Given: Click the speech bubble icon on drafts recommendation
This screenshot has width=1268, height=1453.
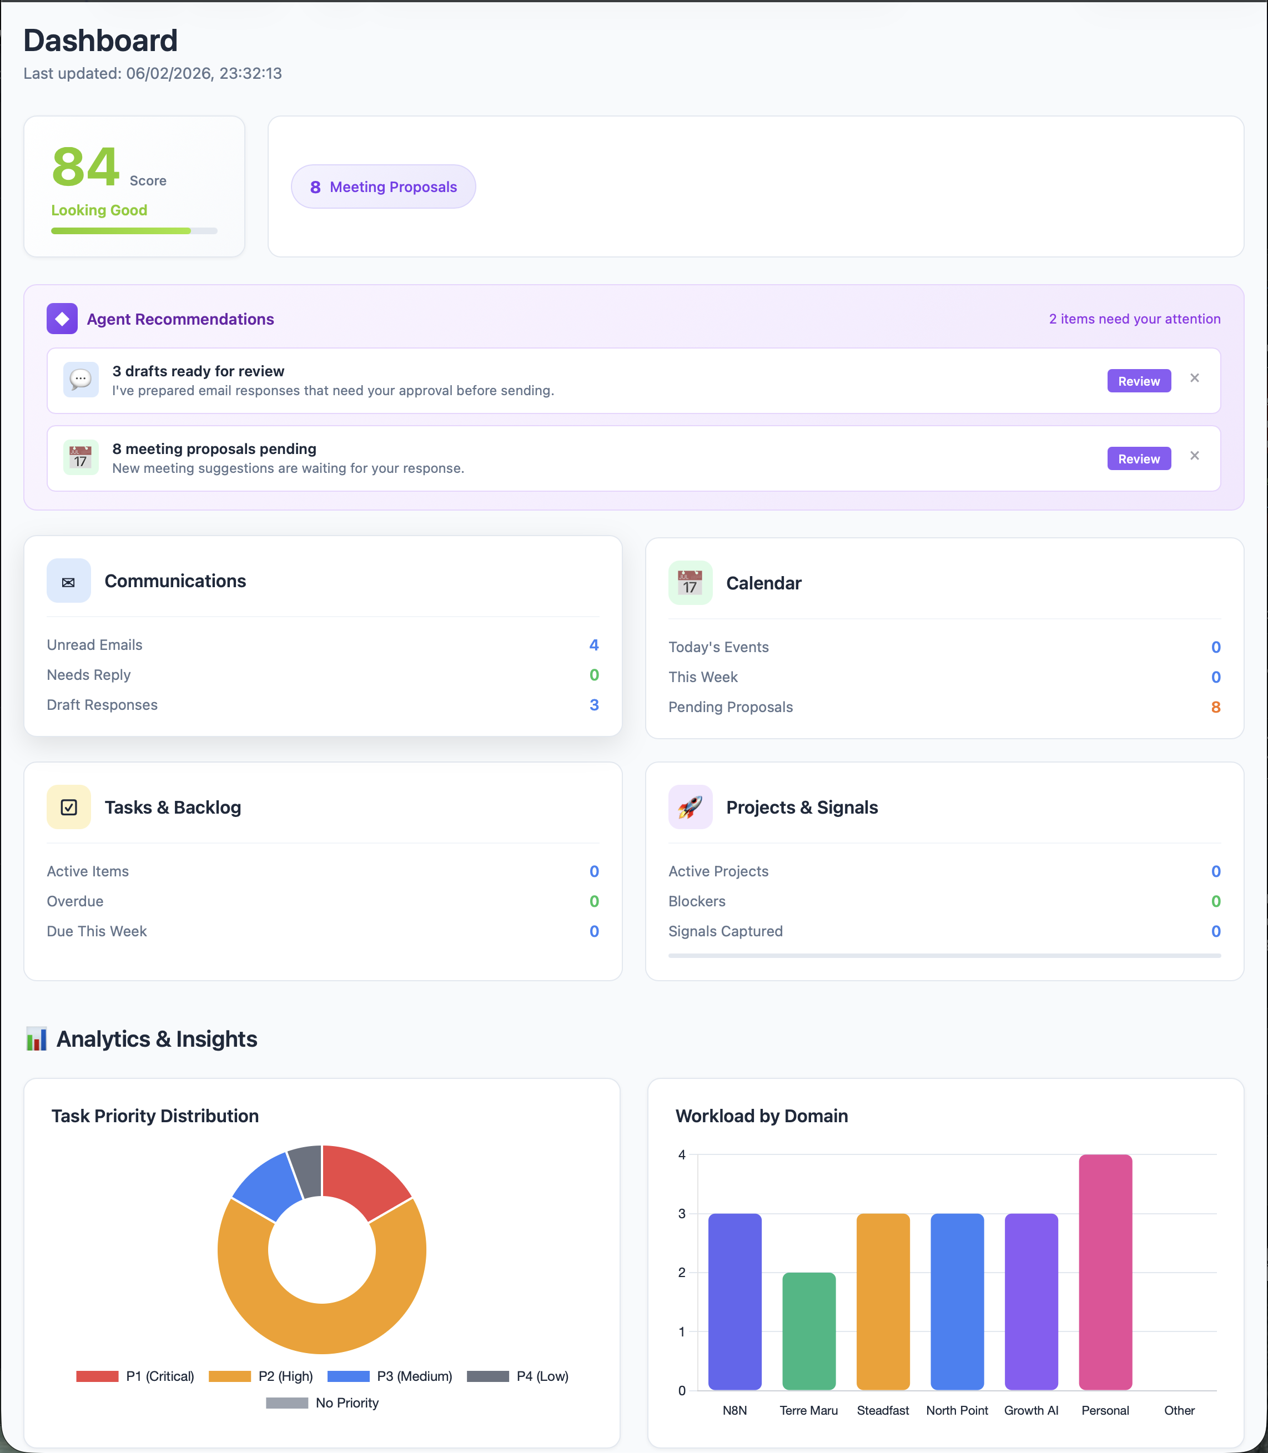Looking at the screenshot, I should click(80, 380).
